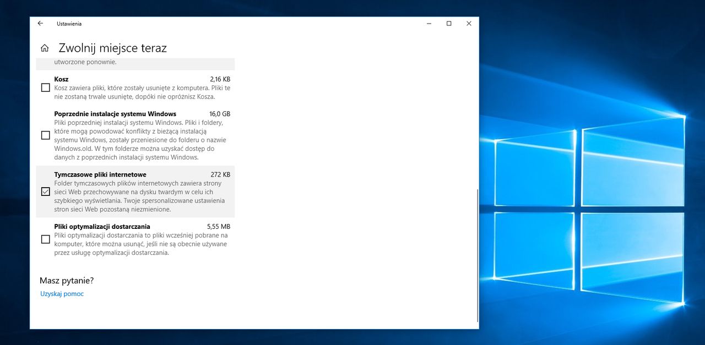Screen dimensions: 705x345
Task: Click the 16,0 GB size value
Action: 220,114
